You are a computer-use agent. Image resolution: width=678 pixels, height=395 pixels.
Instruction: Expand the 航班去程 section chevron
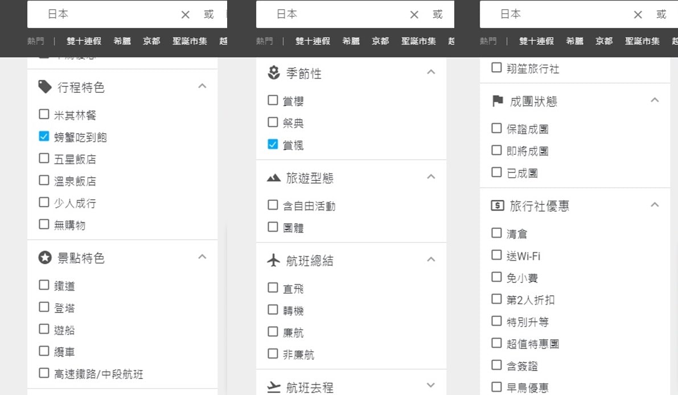[x=431, y=385]
